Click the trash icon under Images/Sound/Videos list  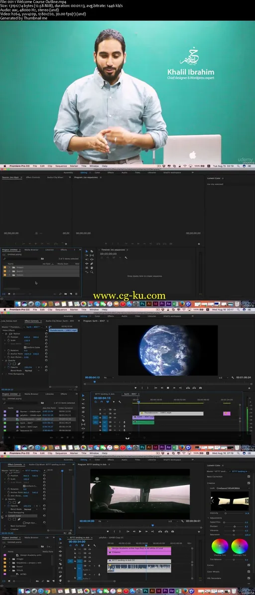tap(76, 294)
